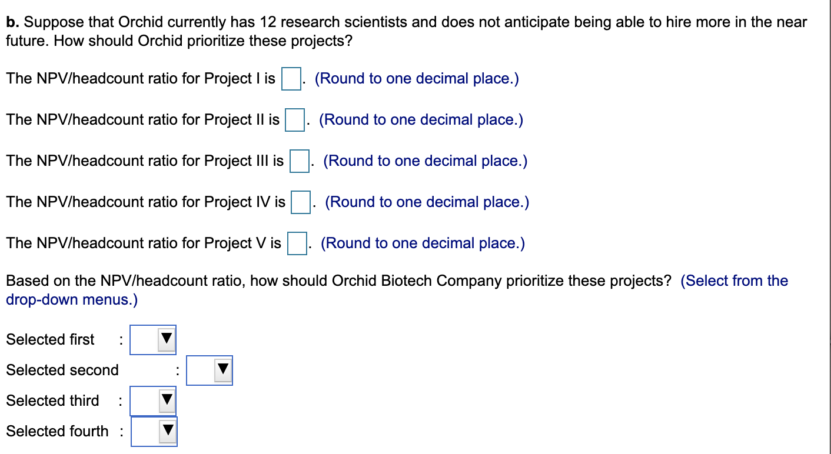The width and height of the screenshot is (831, 454).
Task: Click the rounding hint beside Project IV
Action: point(427,202)
